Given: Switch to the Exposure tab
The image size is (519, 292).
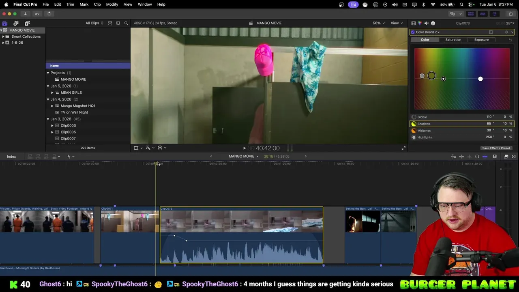Looking at the screenshot, I should 481,40.
